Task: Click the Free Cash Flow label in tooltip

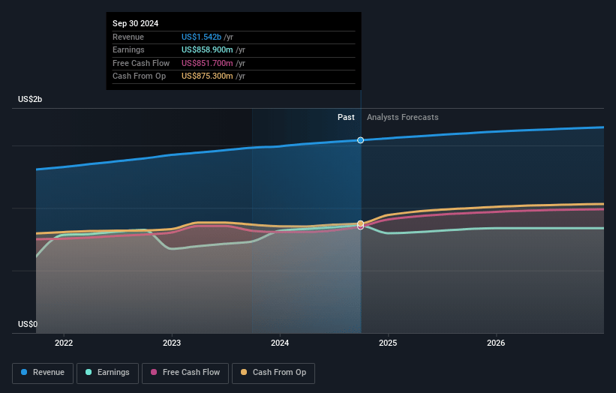Action: (141, 63)
